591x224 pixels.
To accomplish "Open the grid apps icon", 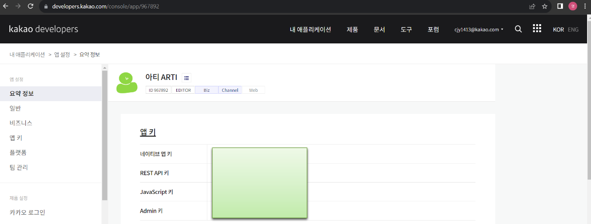I will (537, 29).
